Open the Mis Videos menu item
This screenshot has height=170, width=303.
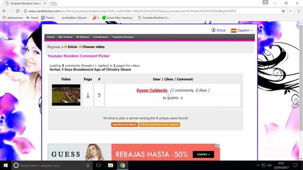coord(65,37)
